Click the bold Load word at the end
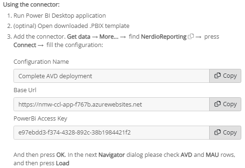The width and height of the screenshot is (245, 168). pos(62,163)
